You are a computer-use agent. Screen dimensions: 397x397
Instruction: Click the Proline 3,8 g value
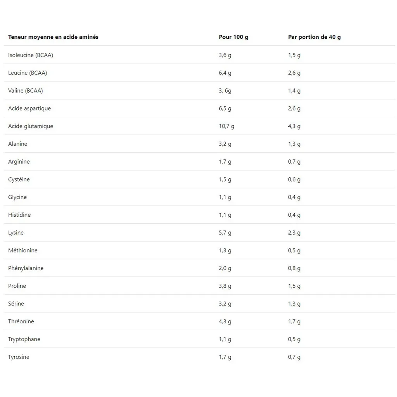[x=225, y=286]
